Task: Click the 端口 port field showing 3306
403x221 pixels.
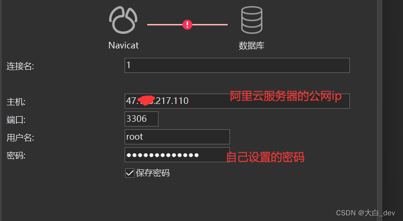Action: pos(142,119)
